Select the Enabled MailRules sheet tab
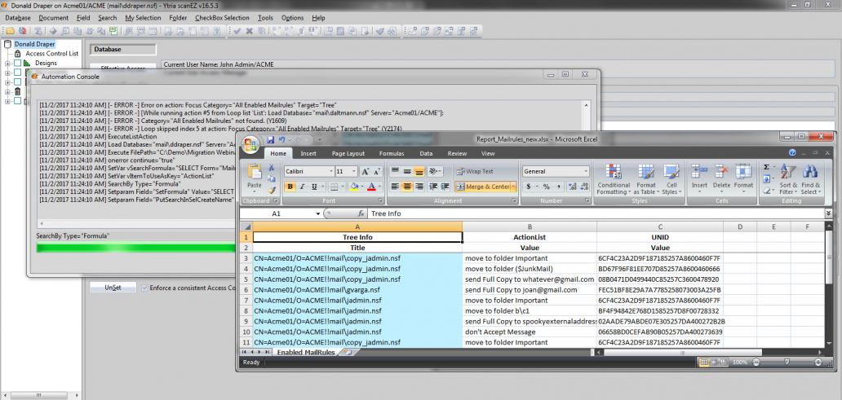 [x=305, y=352]
